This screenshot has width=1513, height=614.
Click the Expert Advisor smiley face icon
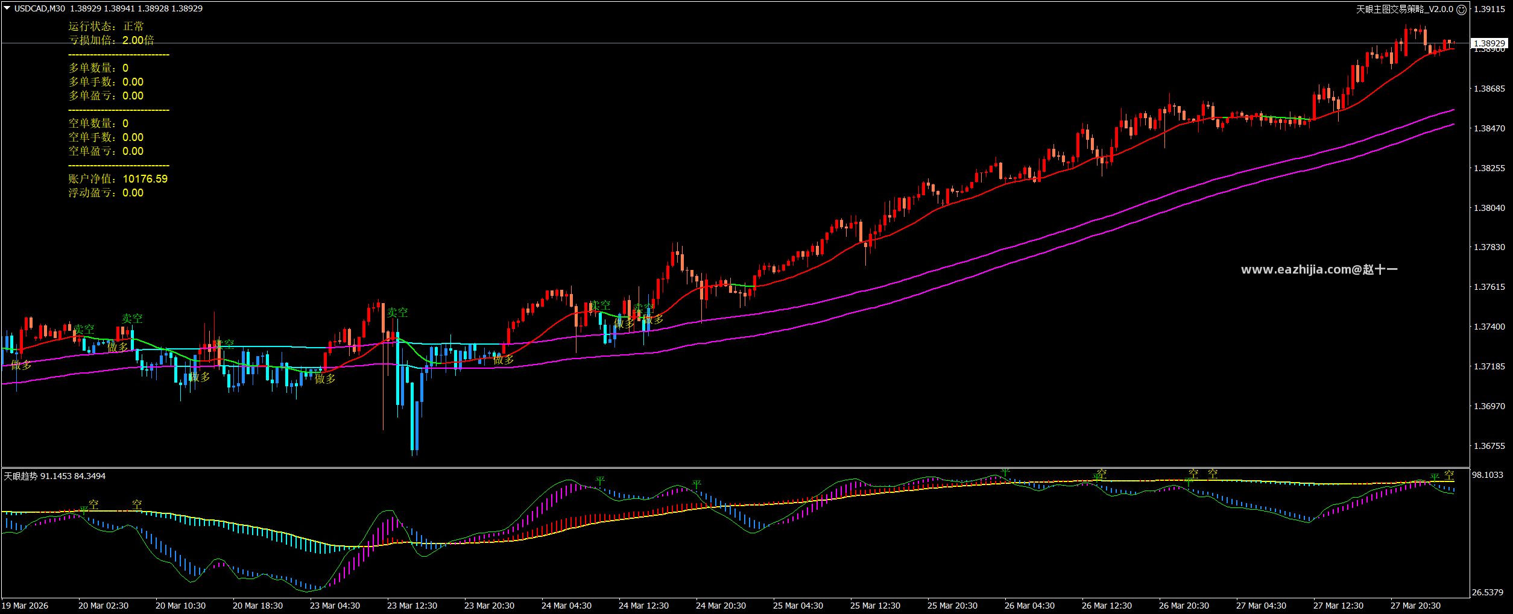point(1461,10)
